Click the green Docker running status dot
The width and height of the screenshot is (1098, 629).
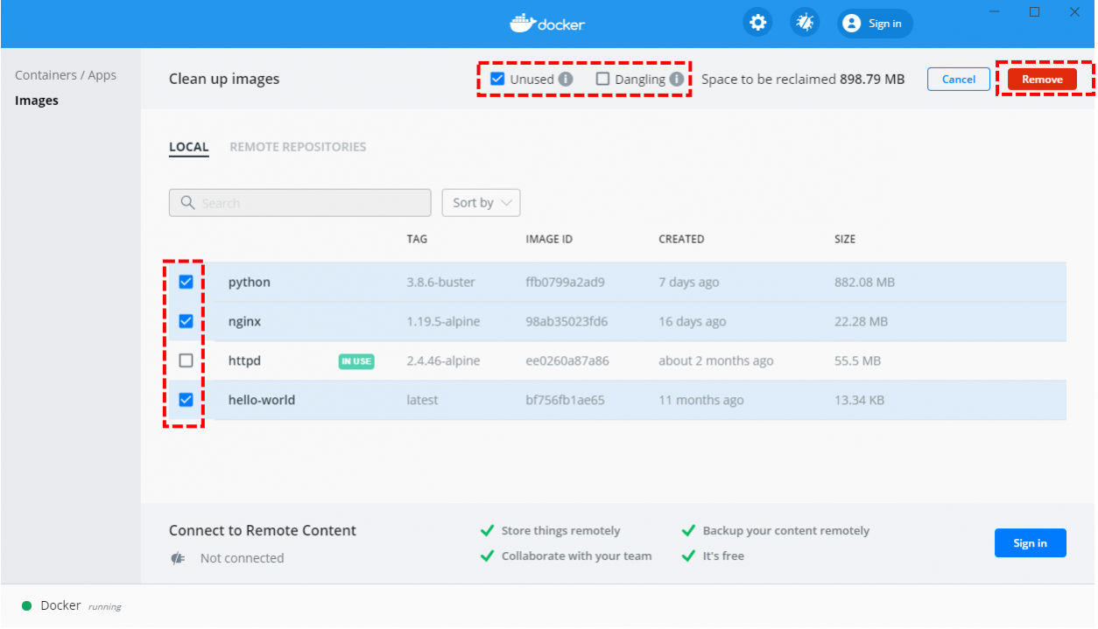pyautogui.click(x=26, y=605)
